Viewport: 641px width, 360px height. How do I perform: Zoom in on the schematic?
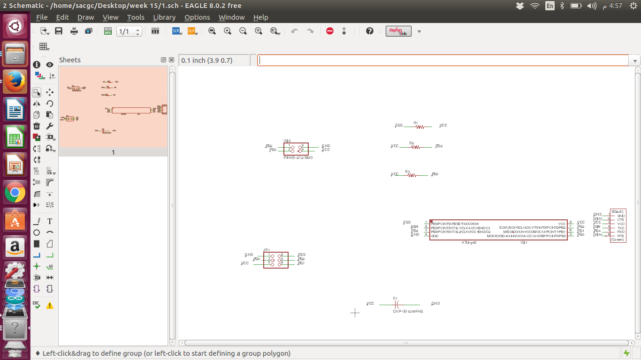228,31
